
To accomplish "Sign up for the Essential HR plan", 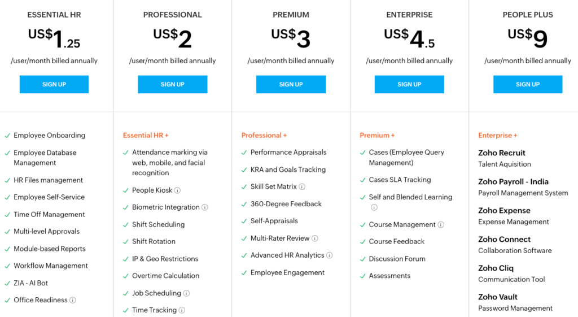I will click(54, 84).
